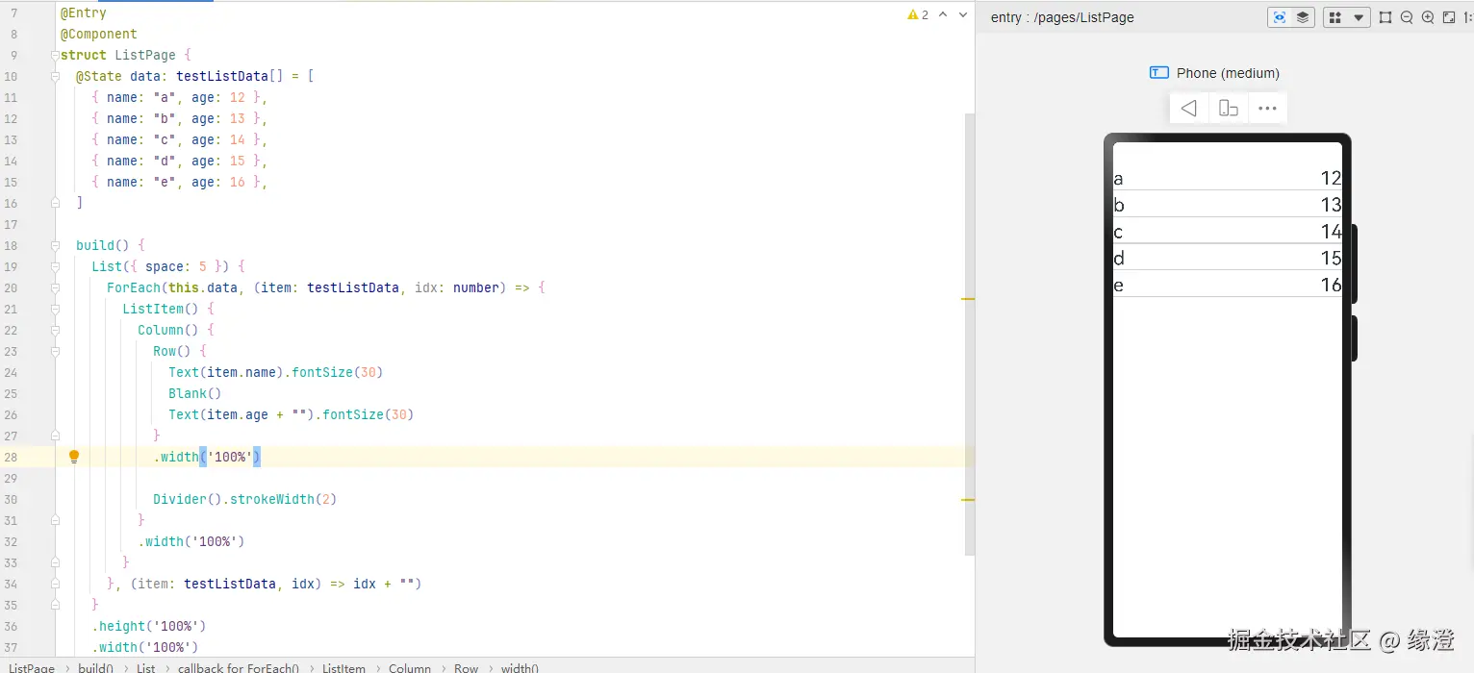Click the @Component decorator on line 8

pos(99,34)
